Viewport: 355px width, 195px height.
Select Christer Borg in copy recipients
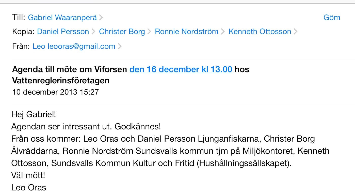pos(122,32)
